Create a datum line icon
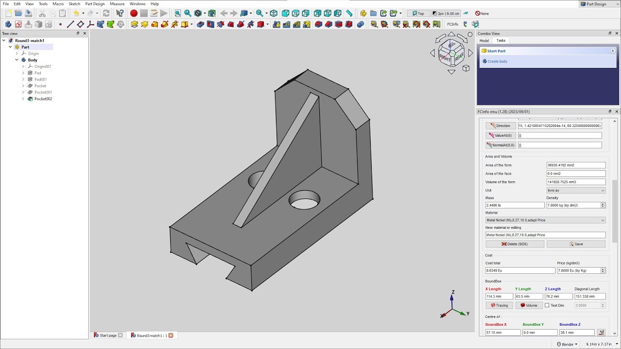The height and width of the screenshot is (349, 621). pyautogui.click(x=70, y=24)
